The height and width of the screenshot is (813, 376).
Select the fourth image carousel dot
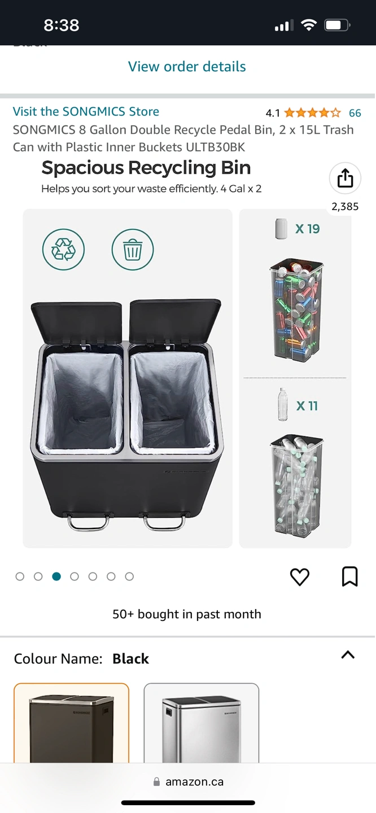click(x=75, y=576)
